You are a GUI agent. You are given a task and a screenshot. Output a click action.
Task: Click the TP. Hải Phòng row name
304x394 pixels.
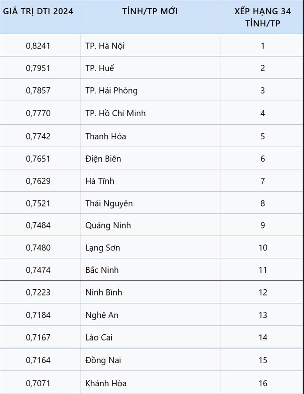pos(111,90)
